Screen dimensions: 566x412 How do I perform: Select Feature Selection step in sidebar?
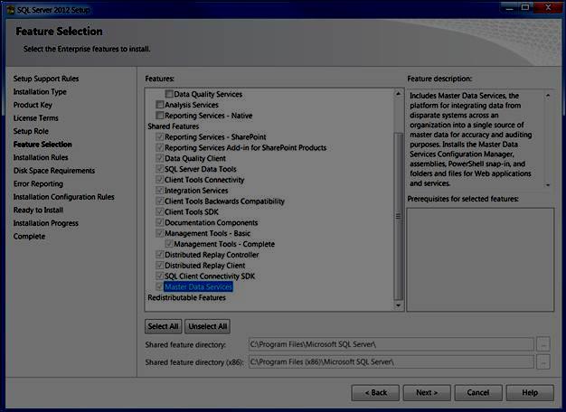click(x=42, y=145)
